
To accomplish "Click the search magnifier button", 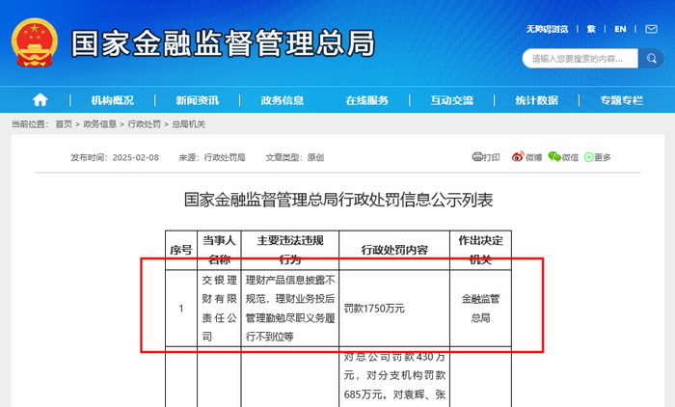I will (x=651, y=58).
